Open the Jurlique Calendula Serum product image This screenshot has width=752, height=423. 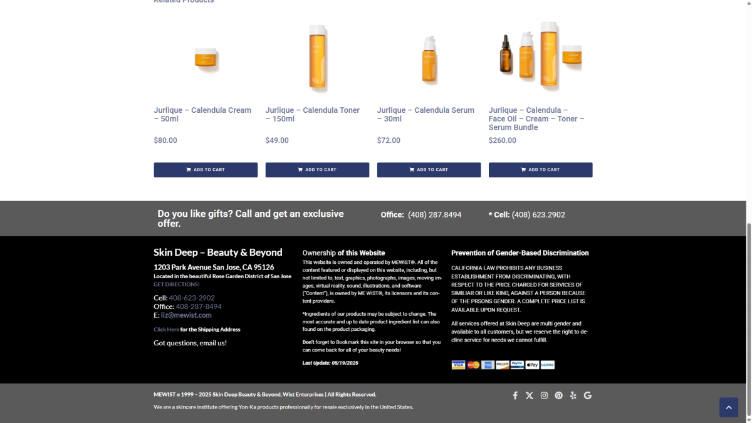coord(429,59)
